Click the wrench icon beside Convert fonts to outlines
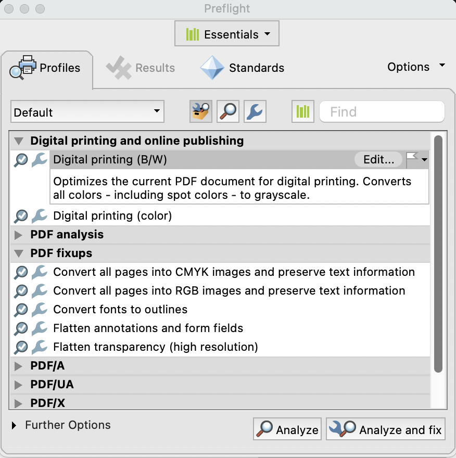Viewport: 456px width, 458px height. (39, 310)
